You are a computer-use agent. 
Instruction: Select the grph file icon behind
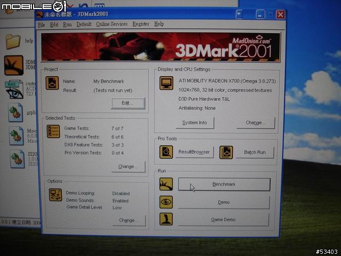tap(15, 113)
